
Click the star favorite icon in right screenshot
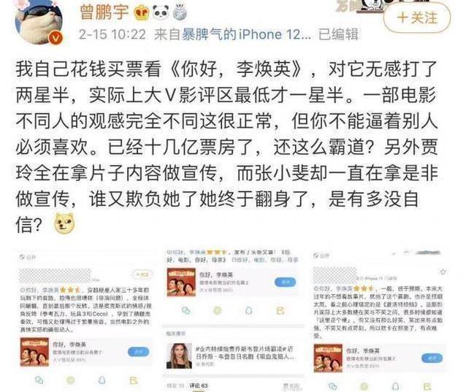443,272
